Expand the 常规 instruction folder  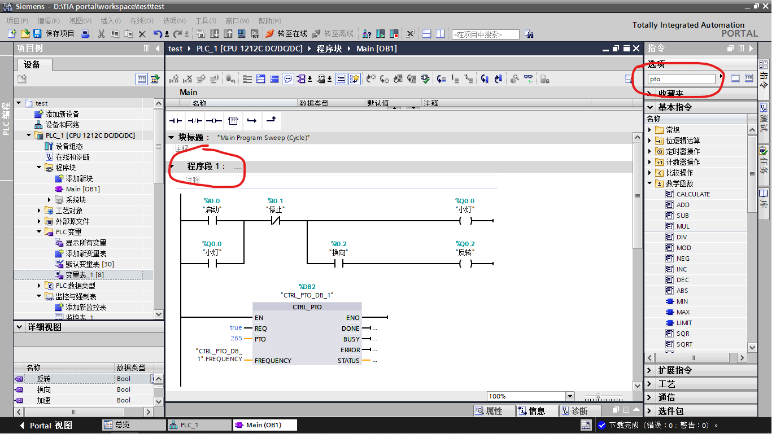click(650, 130)
